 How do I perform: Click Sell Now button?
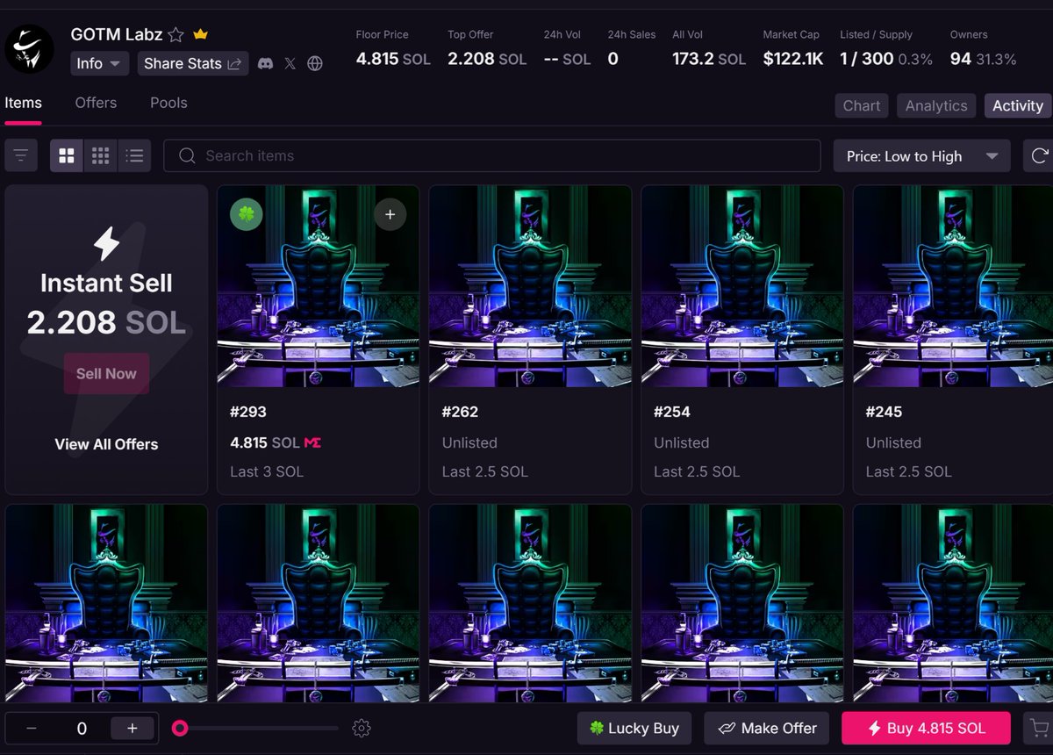pyautogui.click(x=106, y=373)
